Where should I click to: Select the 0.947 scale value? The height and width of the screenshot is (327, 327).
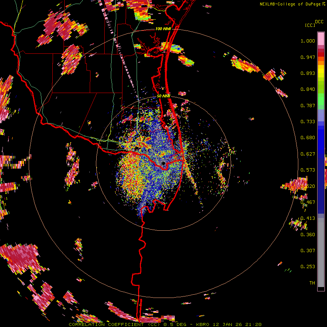pos(308,57)
